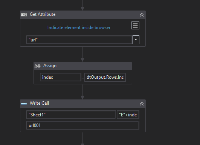This screenshot has width=200, height=145.
Task: Collapse the Write Cell activity
Action: point(142,104)
